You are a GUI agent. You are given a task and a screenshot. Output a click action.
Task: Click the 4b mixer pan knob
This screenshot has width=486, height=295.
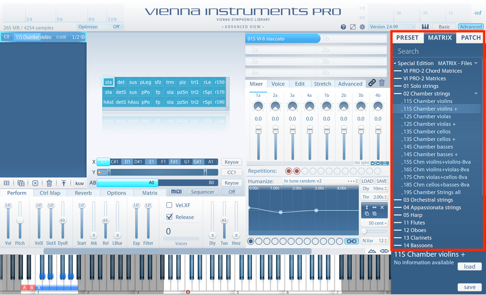pos(378,106)
